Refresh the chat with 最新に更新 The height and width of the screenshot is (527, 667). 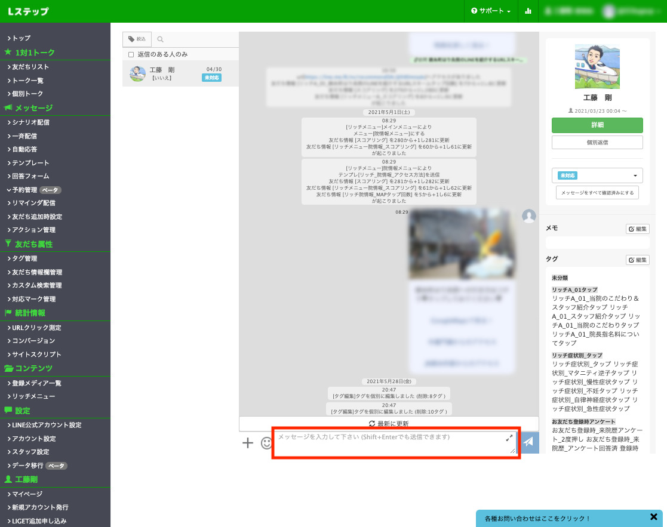point(389,423)
